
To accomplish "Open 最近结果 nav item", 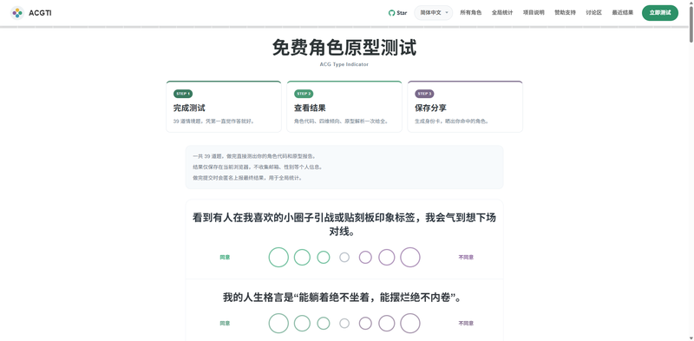I will coord(622,13).
